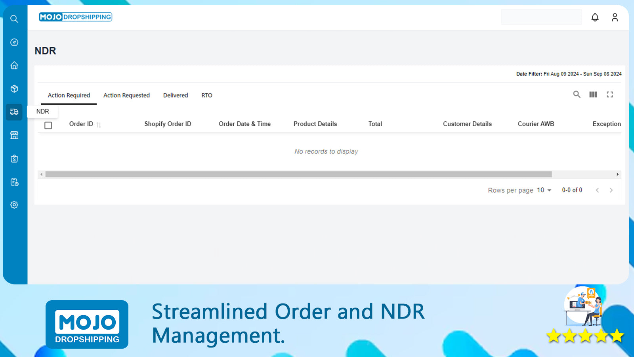The width and height of the screenshot is (634, 357).
Task: Tick the select-all checkbox in table header
Action: (x=48, y=125)
